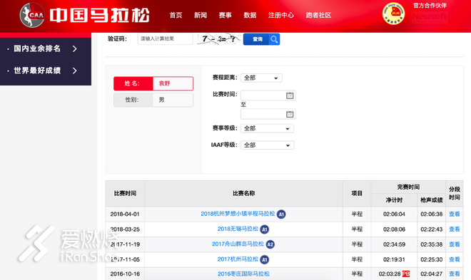471x280 pixels.
Task: Click the 比赛时间 end date field
Action: 268,114
